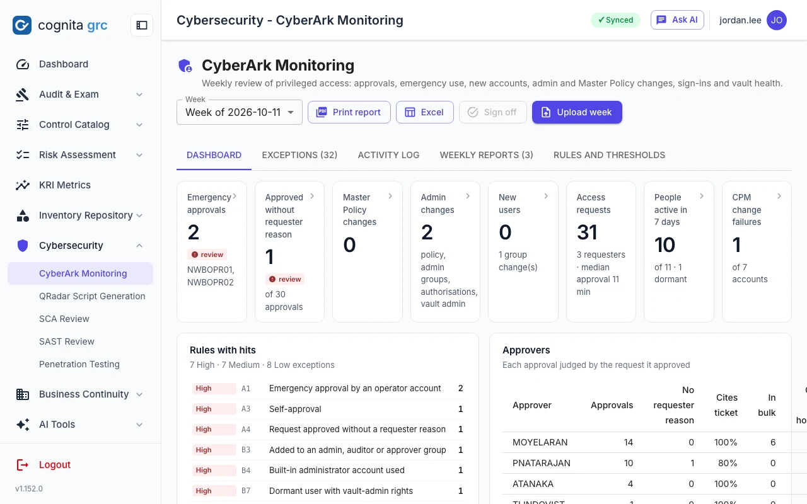
Task: Click the Risk Assessment checklist icon
Action: (23, 155)
